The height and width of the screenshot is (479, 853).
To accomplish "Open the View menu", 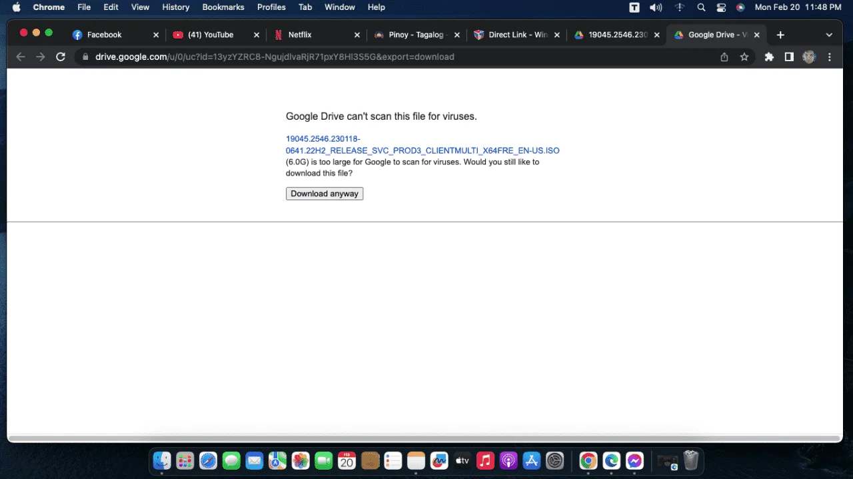I will [140, 7].
